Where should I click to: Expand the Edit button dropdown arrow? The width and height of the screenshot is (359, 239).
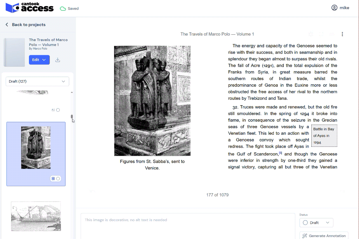pyautogui.click(x=44, y=60)
